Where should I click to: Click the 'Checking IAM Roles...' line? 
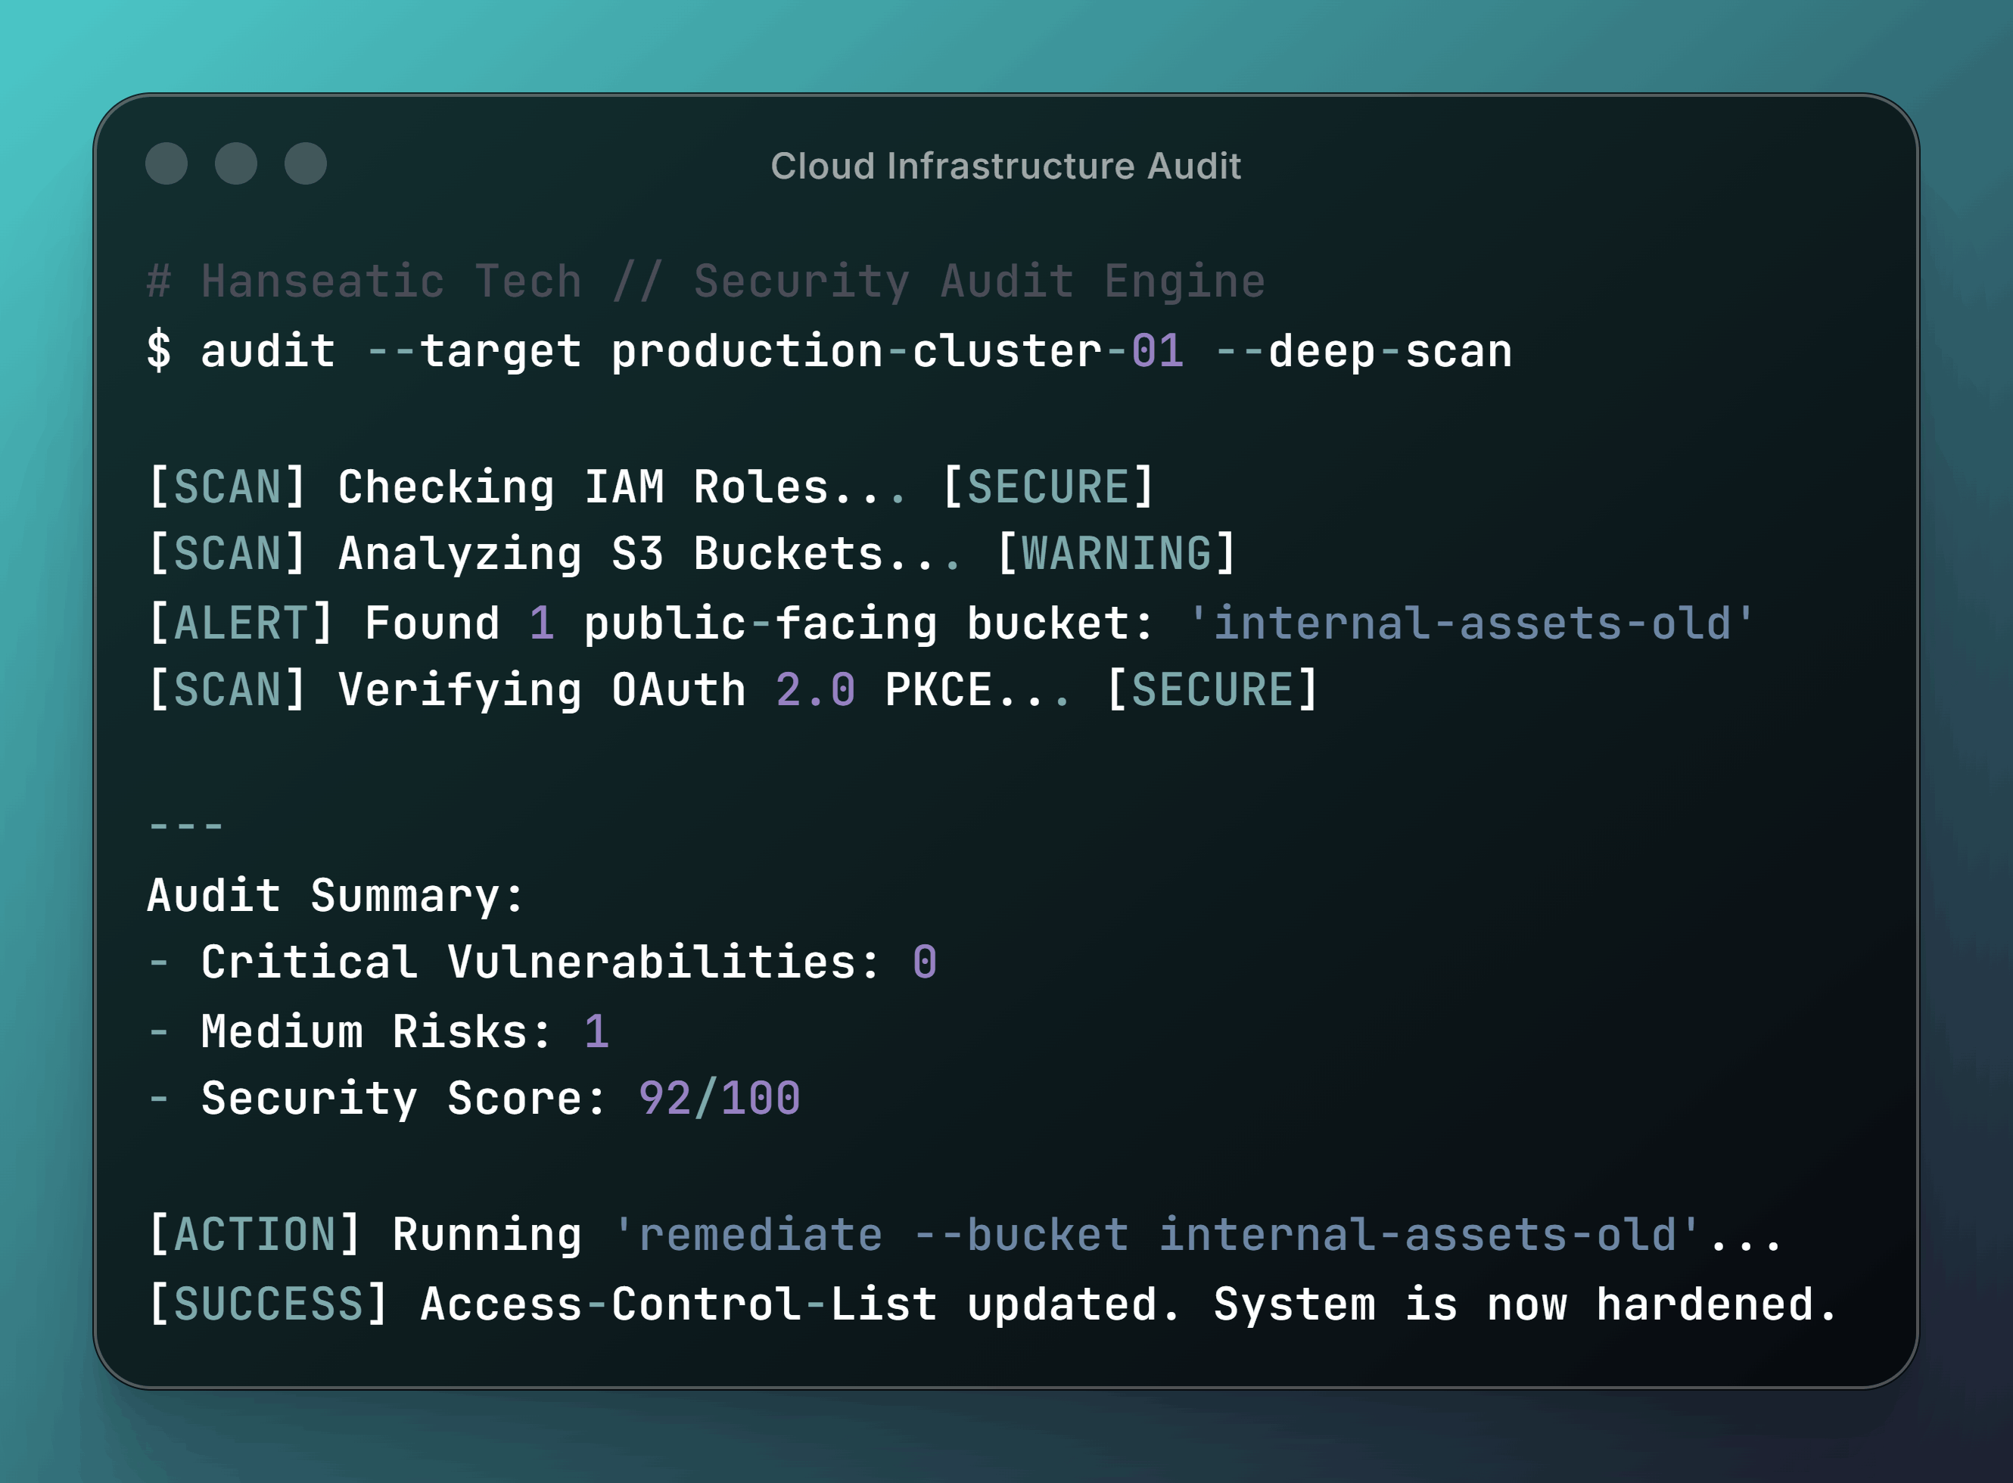(x=622, y=487)
